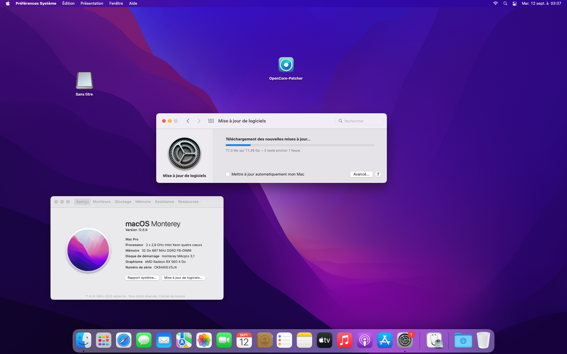Open Wi-Fi status menu
567x354 pixels.
[x=496, y=4]
